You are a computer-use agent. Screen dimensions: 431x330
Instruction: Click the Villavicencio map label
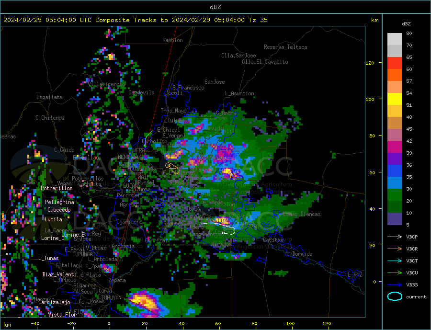(107, 84)
